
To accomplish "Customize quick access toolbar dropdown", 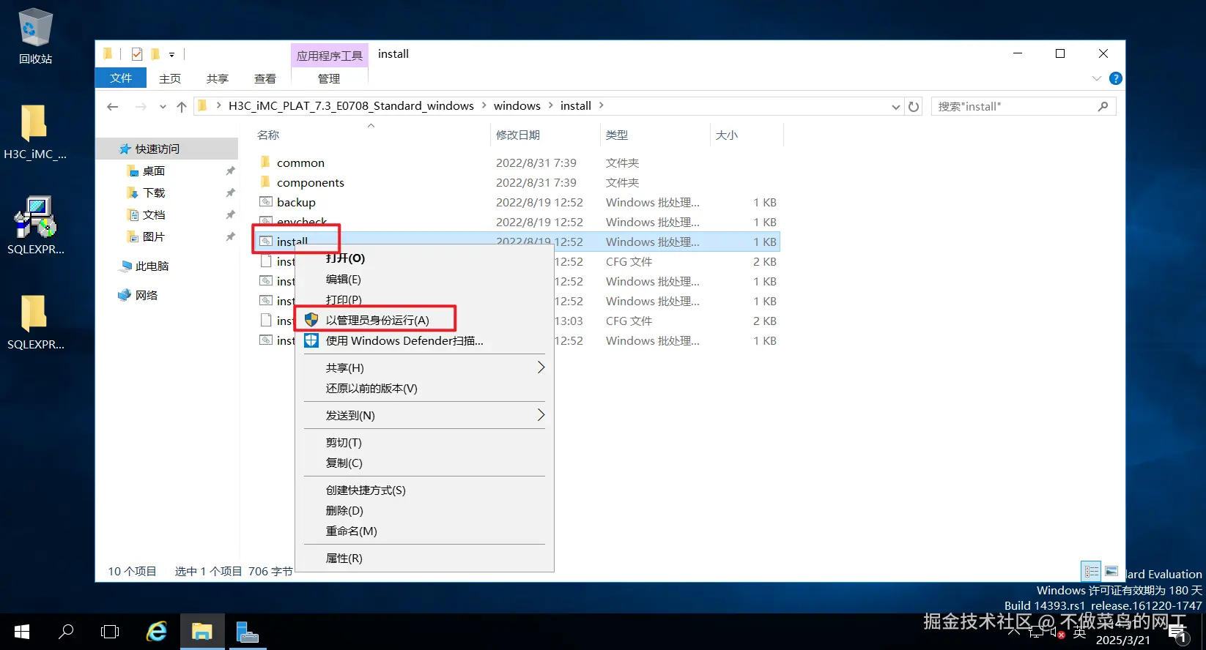I will pos(171,54).
